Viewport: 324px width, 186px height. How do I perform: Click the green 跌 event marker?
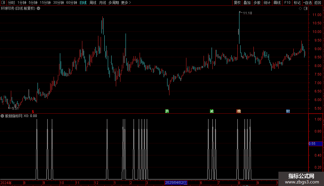coord(167,111)
